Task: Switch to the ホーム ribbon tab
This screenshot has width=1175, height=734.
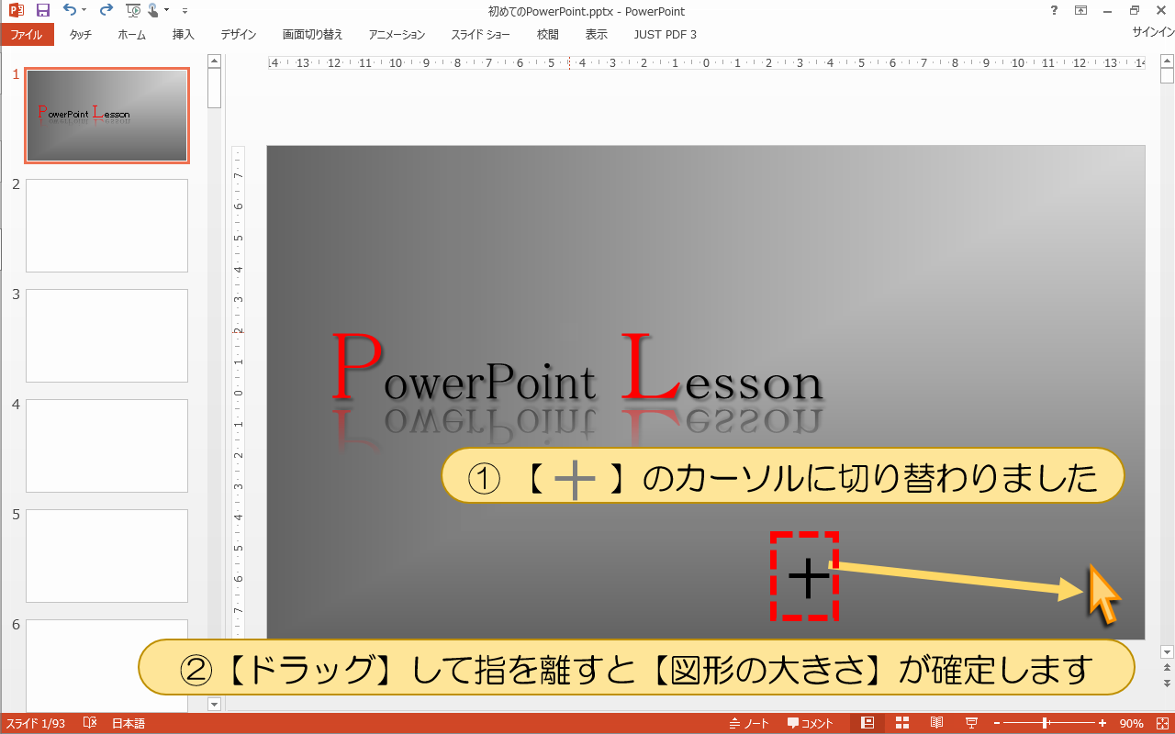Action: pos(132,35)
